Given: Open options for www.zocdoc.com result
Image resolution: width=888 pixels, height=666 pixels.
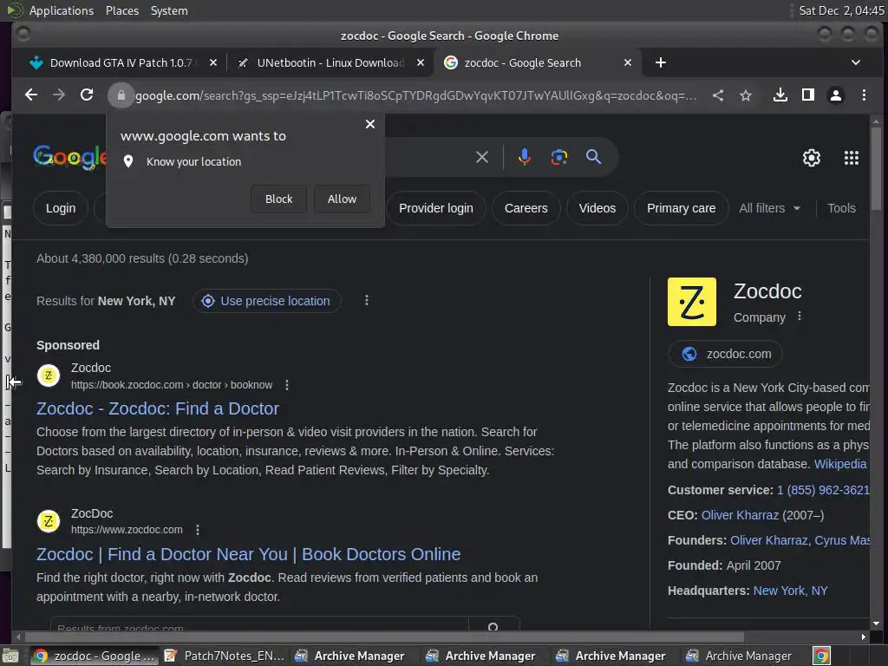Looking at the screenshot, I should (197, 530).
